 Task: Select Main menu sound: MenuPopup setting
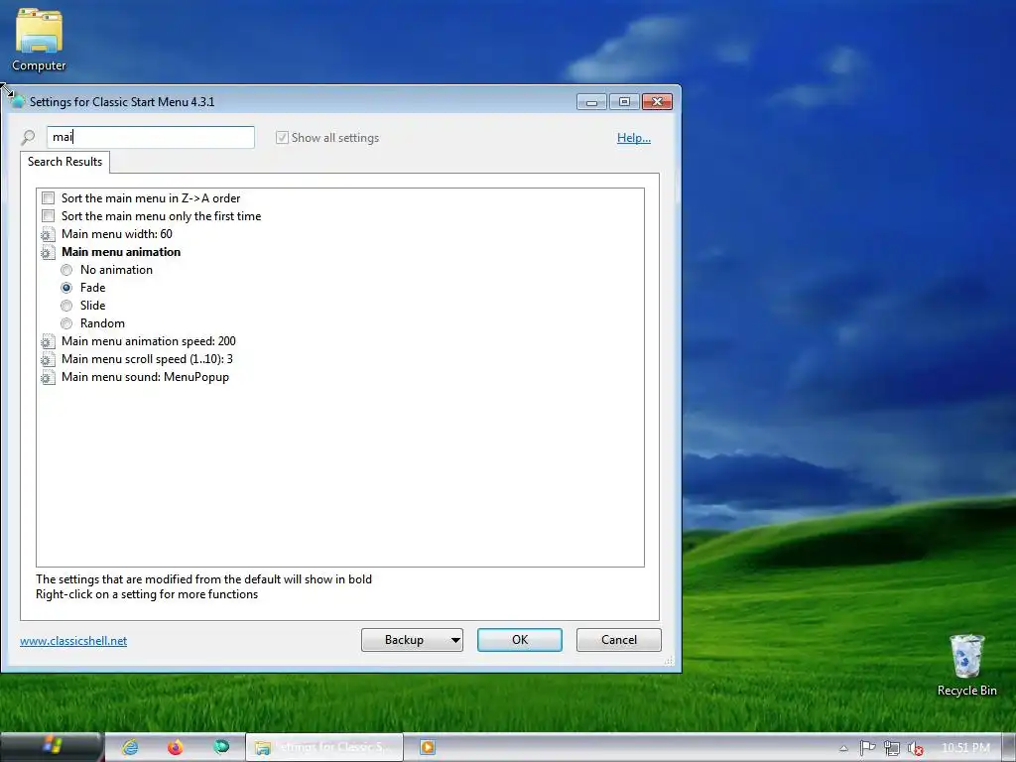(x=145, y=377)
